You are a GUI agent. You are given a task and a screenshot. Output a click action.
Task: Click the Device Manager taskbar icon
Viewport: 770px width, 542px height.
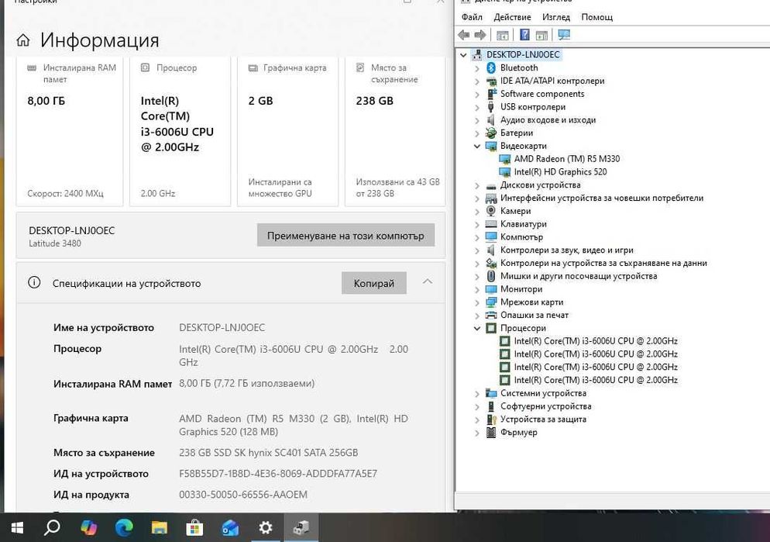pos(301,528)
